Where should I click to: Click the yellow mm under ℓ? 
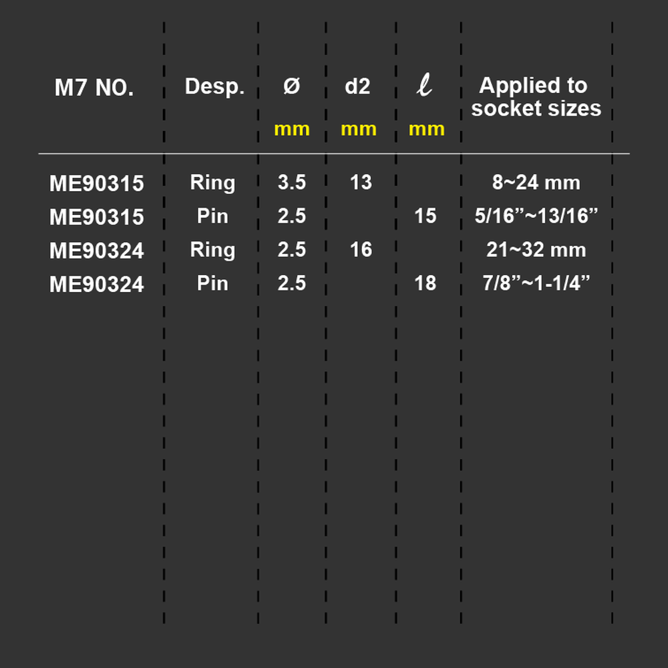tap(426, 129)
